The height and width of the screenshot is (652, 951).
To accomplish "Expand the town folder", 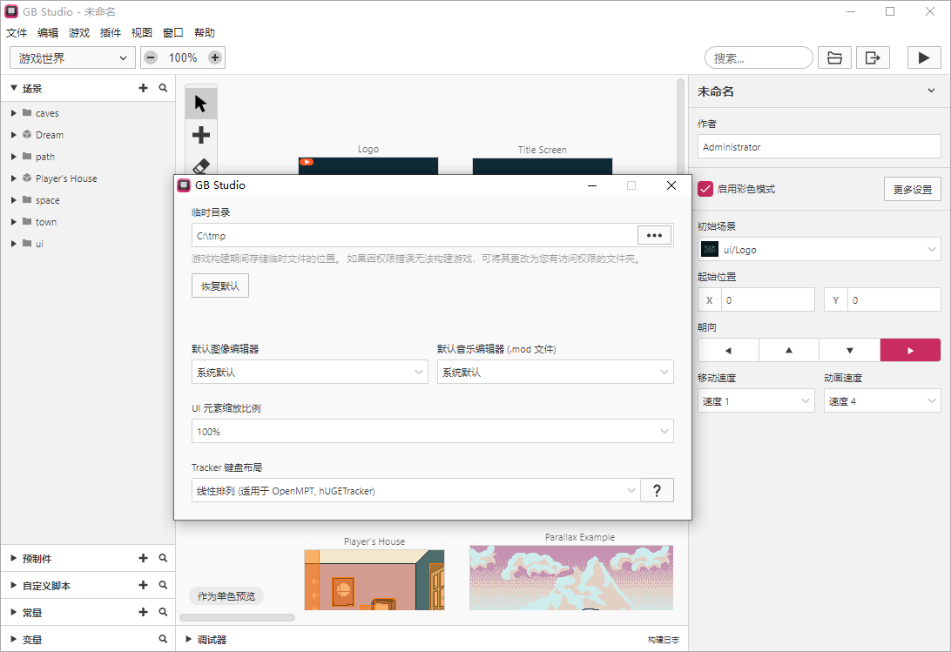I will click(x=14, y=222).
